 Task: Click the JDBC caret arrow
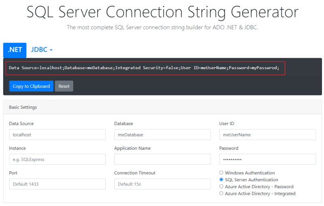(x=51, y=50)
